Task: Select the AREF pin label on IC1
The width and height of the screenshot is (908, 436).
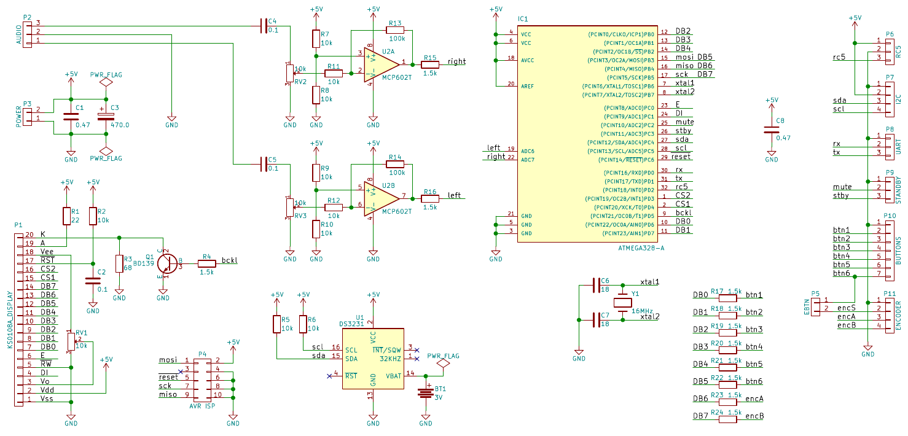Action: [x=528, y=86]
